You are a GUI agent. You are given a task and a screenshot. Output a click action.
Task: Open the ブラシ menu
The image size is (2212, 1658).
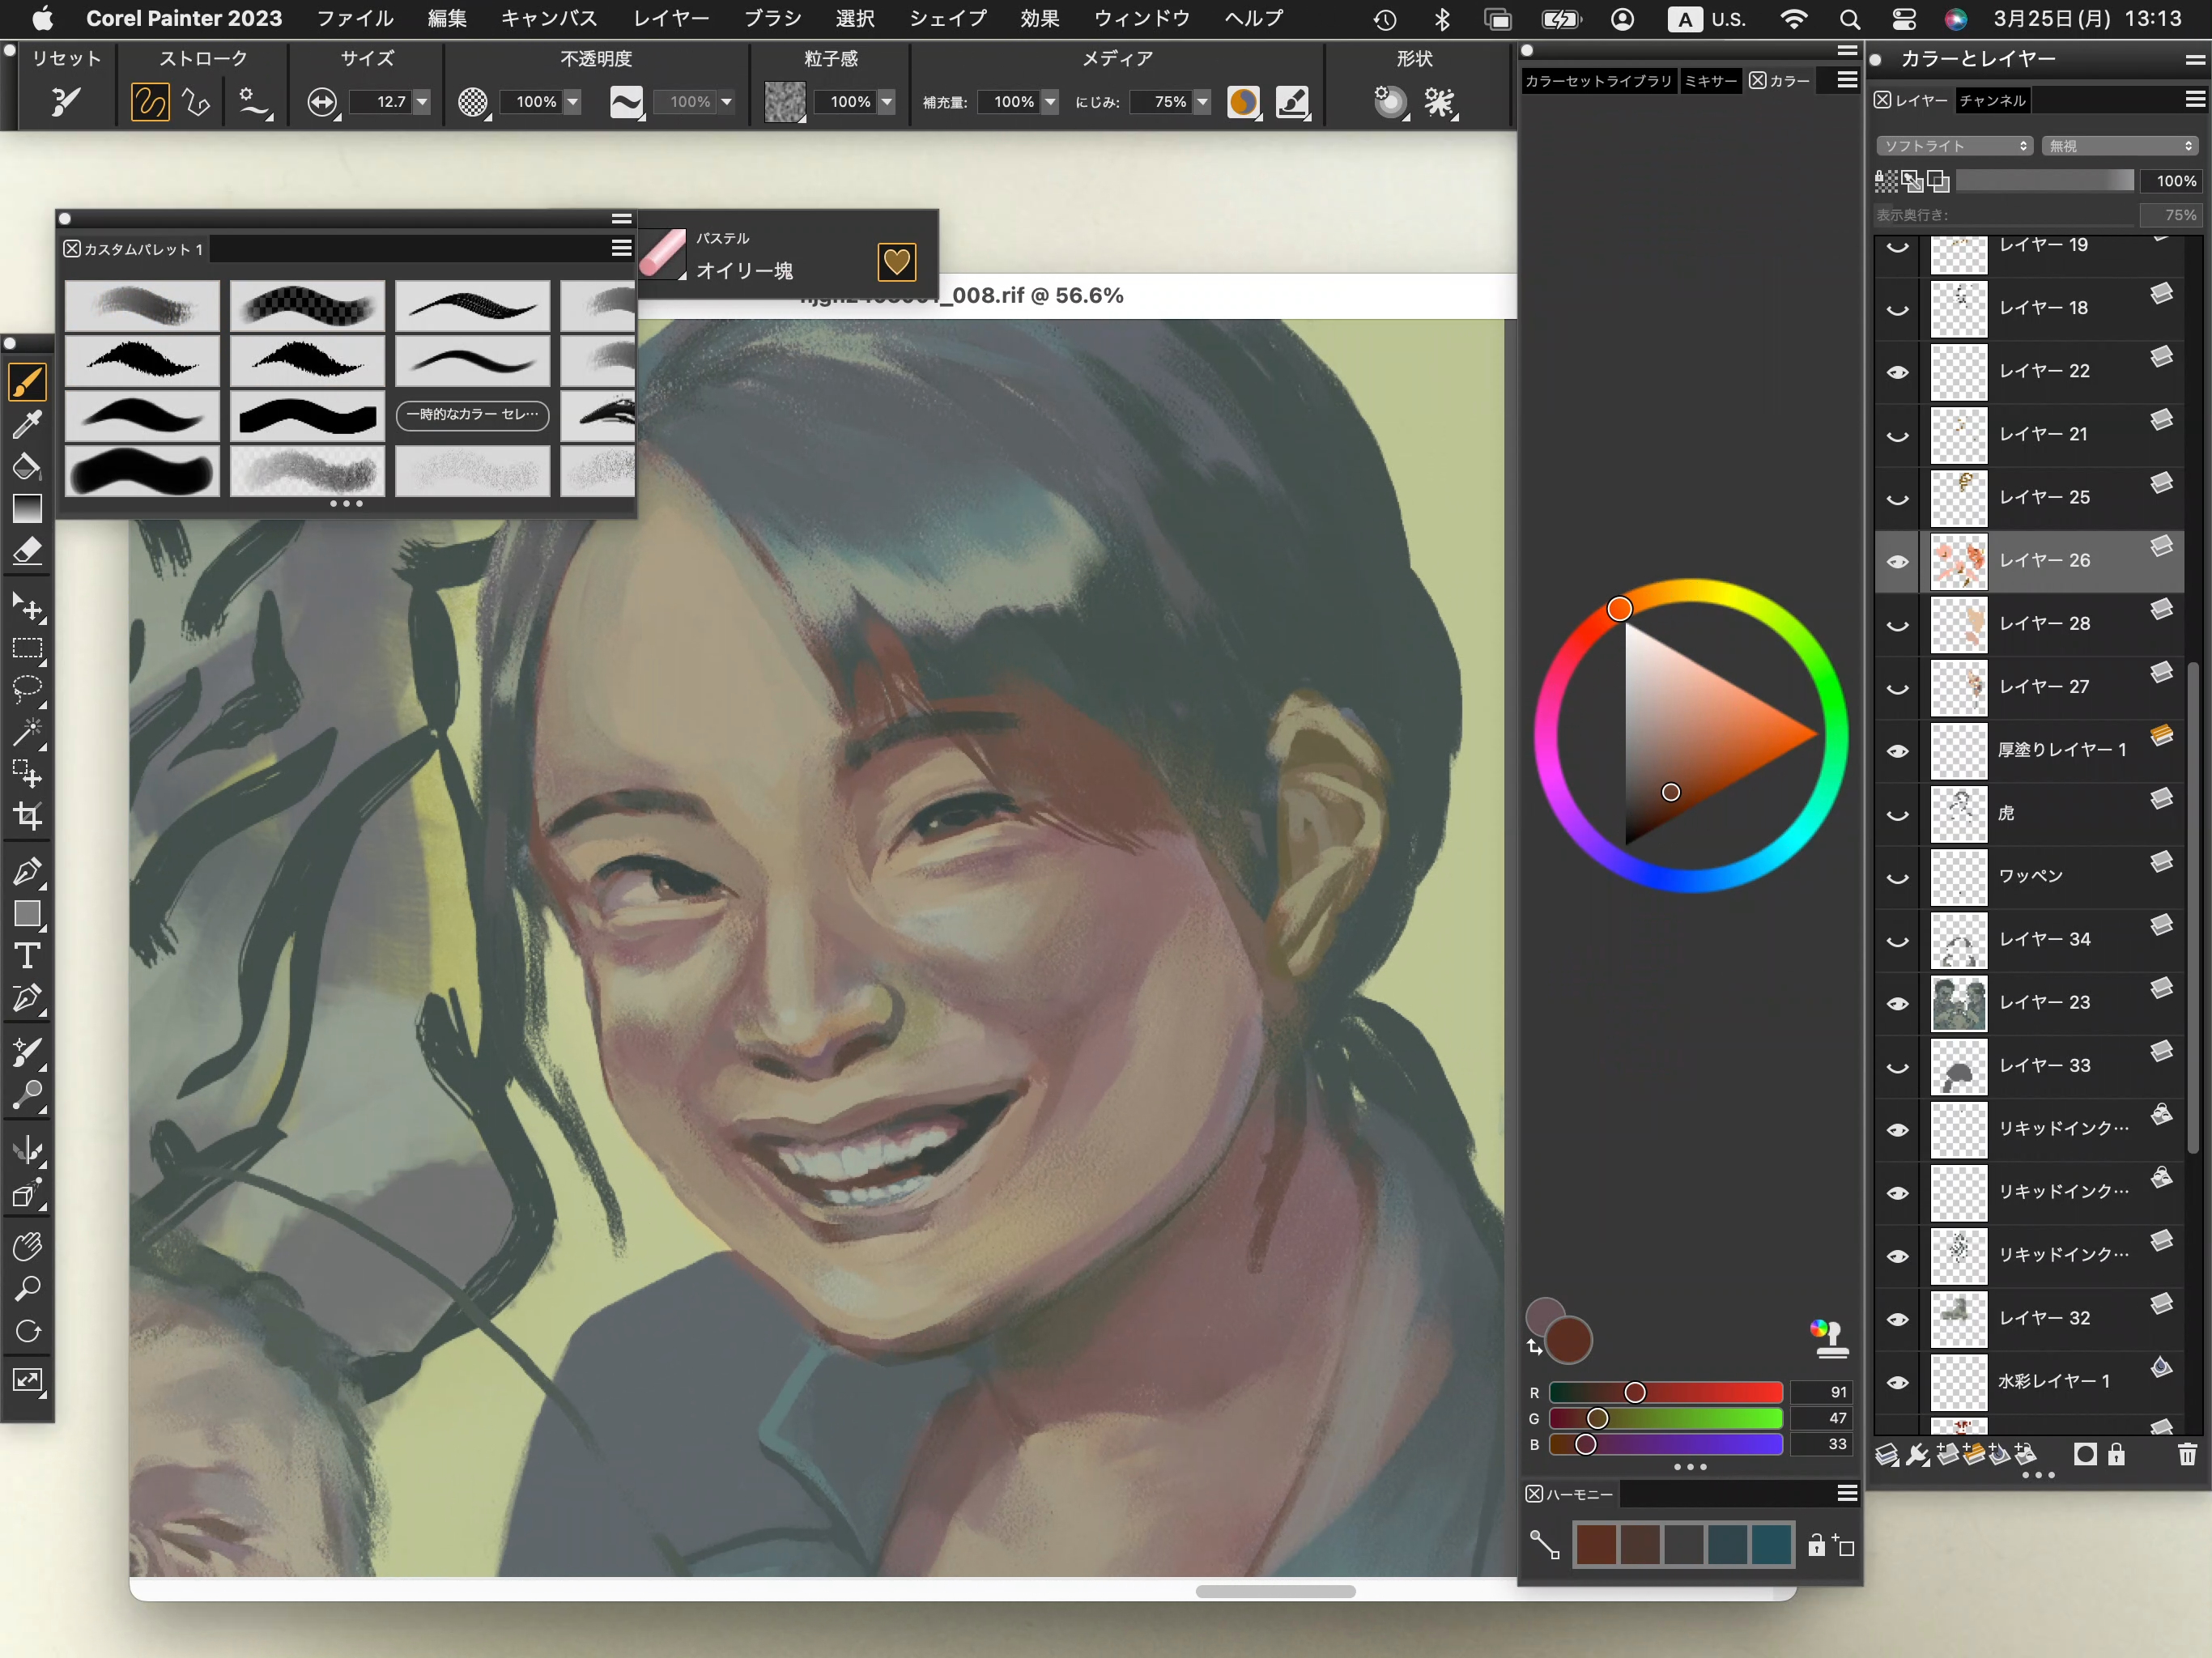[x=773, y=19]
